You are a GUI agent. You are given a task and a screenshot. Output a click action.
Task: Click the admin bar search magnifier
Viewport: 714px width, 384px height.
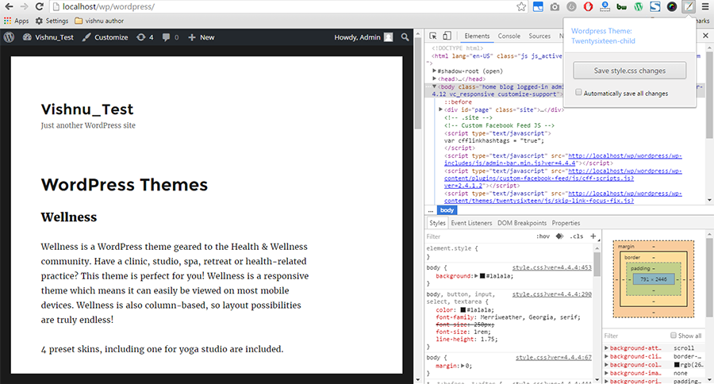(x=405, y=37)
